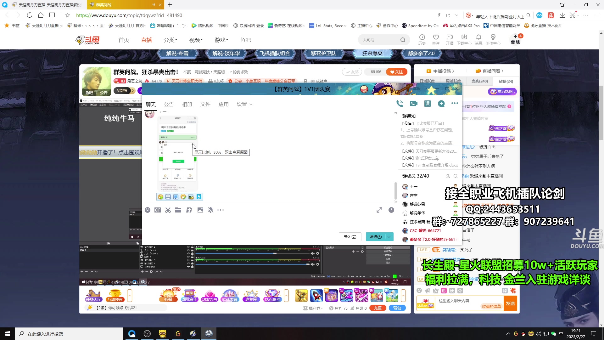This screenshot has height=340, width=604.
Task: Click the add group member icon
Action: [448, 176]
